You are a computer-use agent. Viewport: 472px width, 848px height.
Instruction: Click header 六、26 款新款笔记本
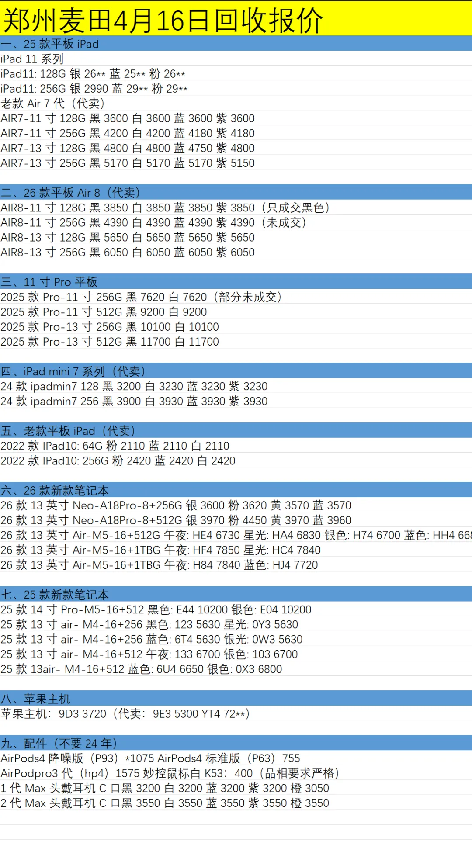(x=236, y=489)
